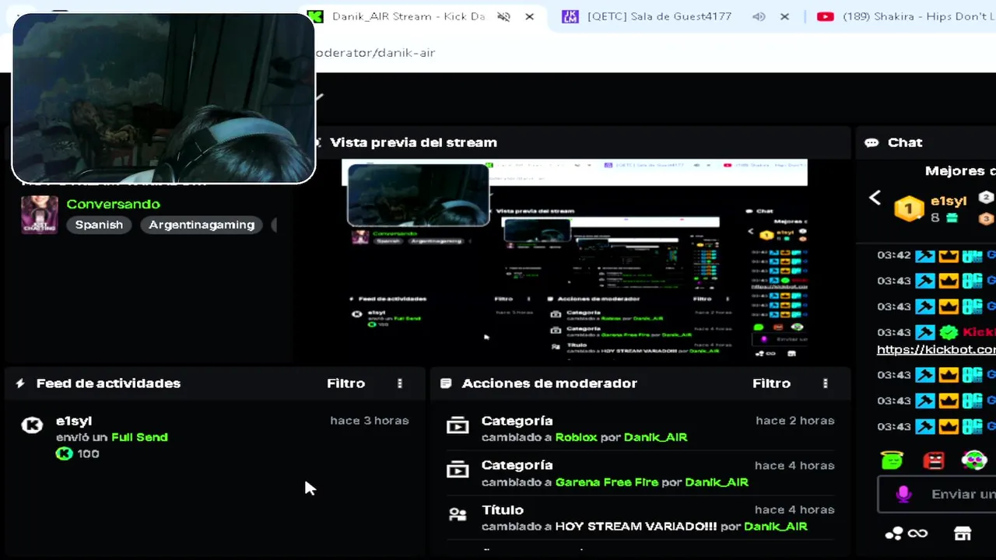Click the Full Send gift text
The height and width of the screenshot is (560, 996).
tap(139, 437)
